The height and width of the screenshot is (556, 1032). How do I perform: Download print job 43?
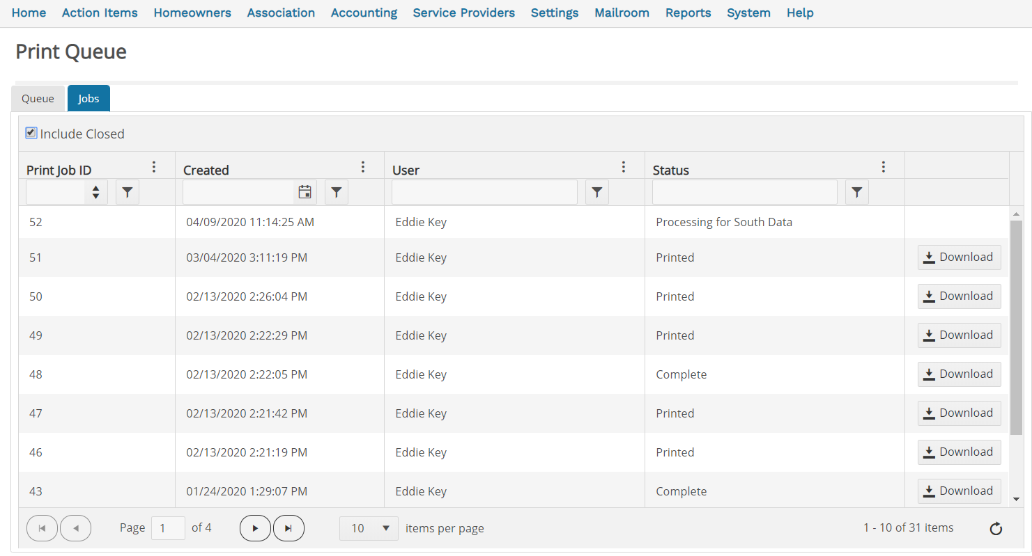point(959,491)
